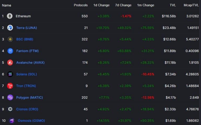Open the Solana (SOL) chain link
The image size is (201, 125).
coord(26,74)
